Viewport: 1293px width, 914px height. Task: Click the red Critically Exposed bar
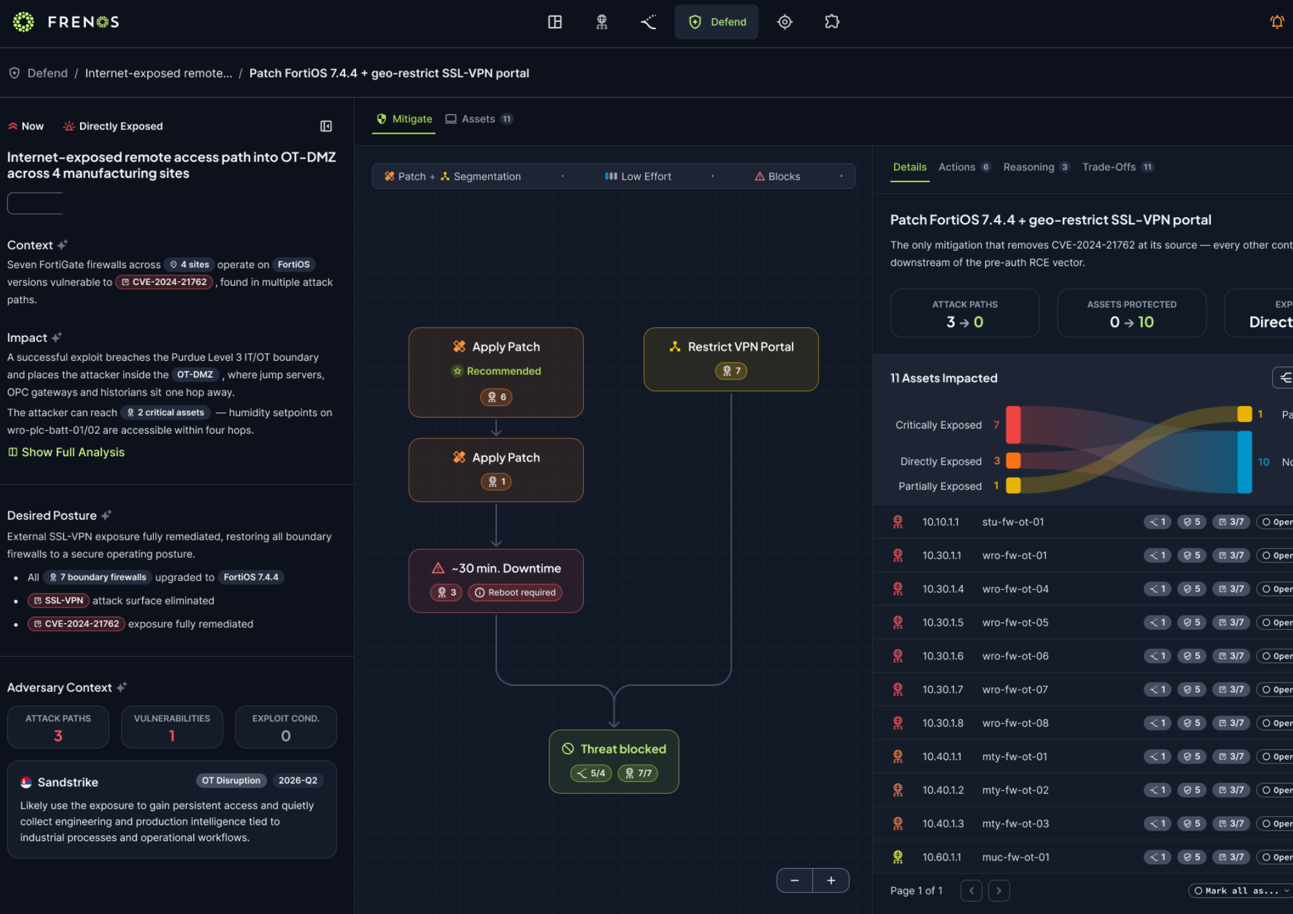coord(1013,425)
